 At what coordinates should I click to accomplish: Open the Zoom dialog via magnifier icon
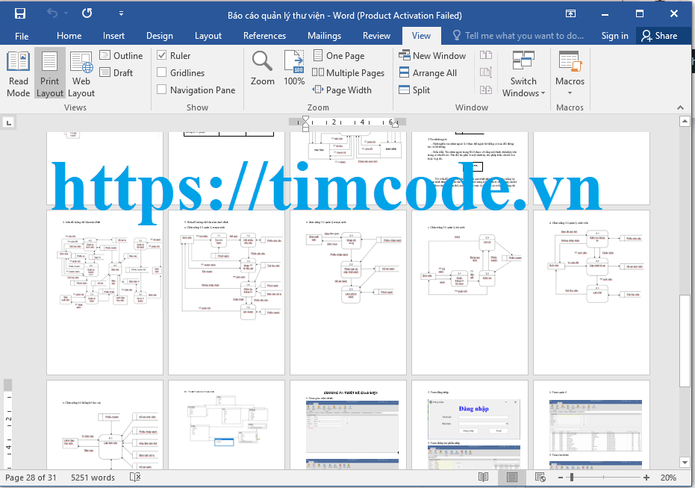[262, 67]
